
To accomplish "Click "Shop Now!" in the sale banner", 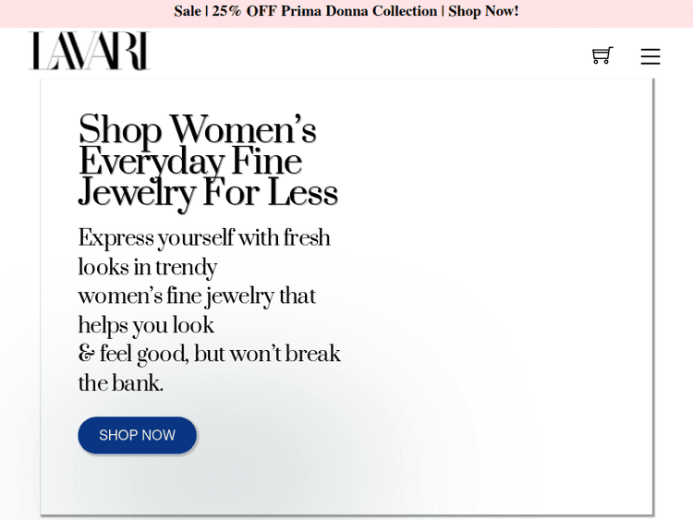I will pyautogui.click(x=483, y=12).
